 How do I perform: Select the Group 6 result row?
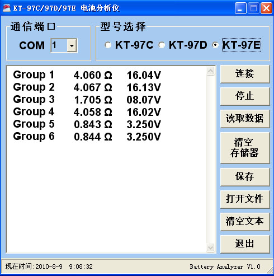pyautogui.click(x=87, y=137)
